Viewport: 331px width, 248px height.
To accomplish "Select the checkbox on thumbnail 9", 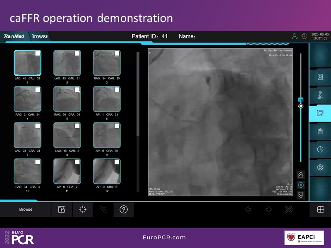I will (x=117, y=126).
